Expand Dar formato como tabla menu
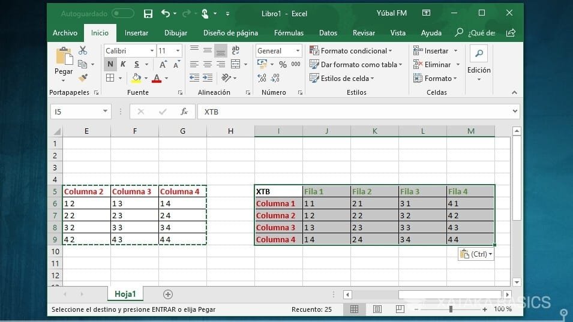573x322 pixels. point(356,65)
